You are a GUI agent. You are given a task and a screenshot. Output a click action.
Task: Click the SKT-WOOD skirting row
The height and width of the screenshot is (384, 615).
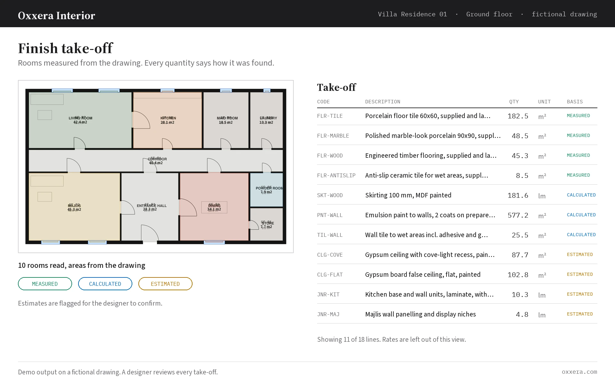click(457, 195)
